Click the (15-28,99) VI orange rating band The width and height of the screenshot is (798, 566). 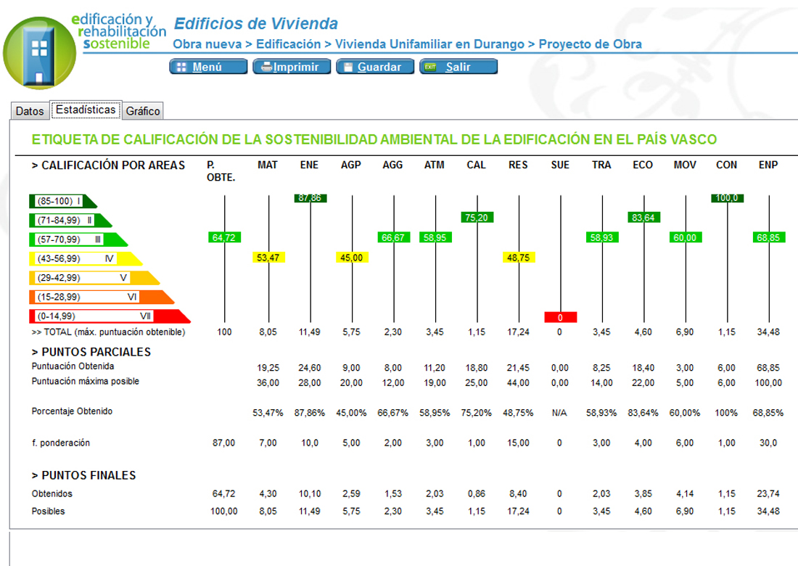pos(102,297)
